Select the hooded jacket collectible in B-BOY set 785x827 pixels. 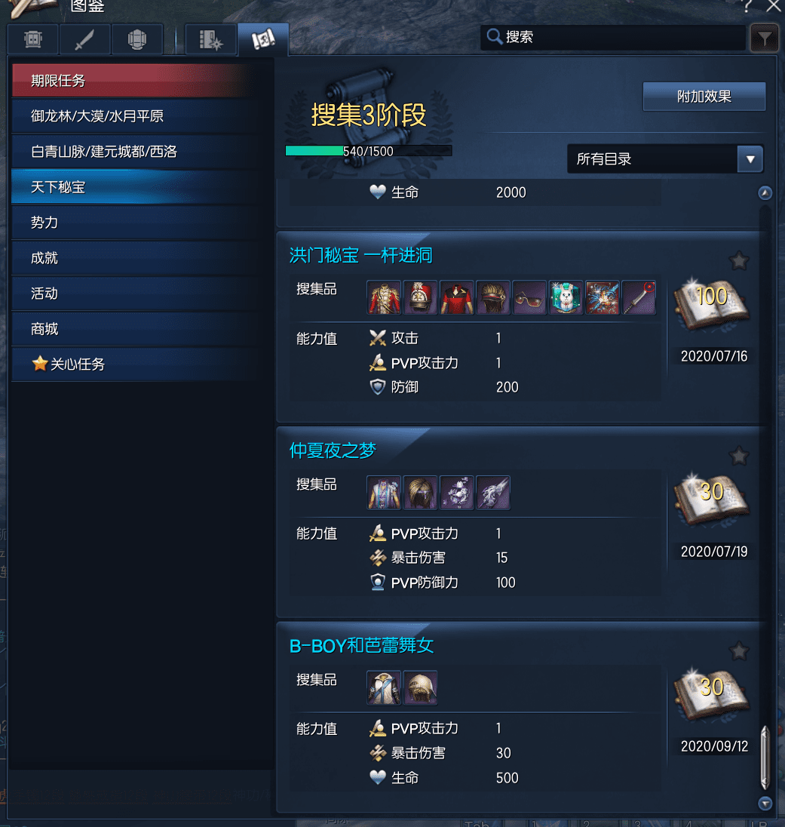(x=384, y=687)
